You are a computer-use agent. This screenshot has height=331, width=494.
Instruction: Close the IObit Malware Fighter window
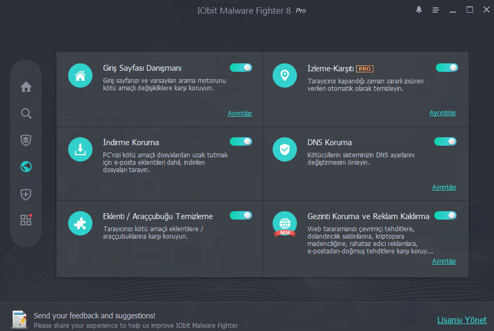487,10
